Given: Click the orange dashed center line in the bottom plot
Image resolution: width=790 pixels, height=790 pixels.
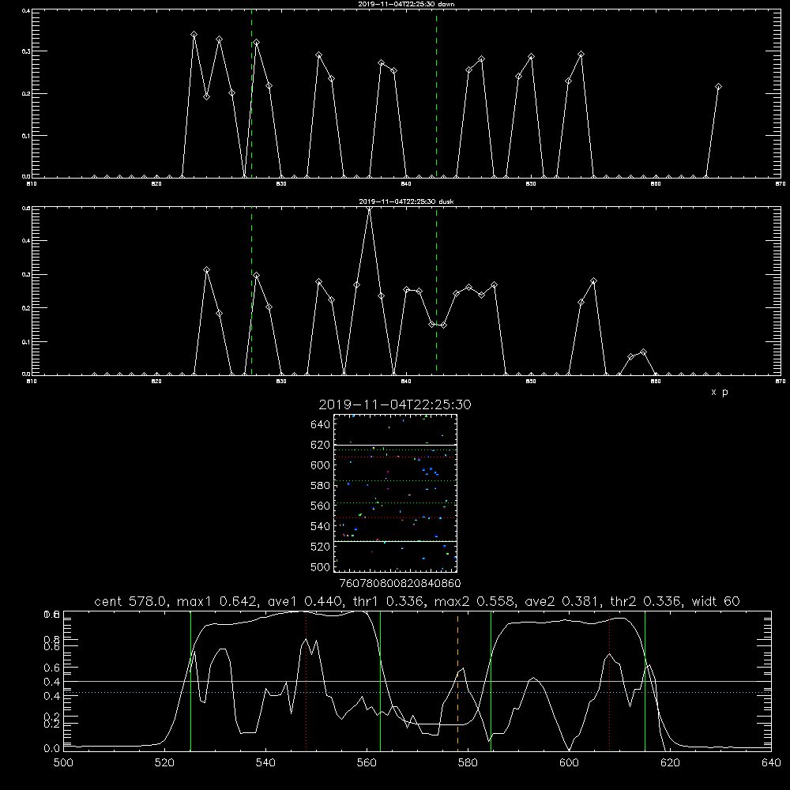Looking at the screenshot, I should point(457,679).
